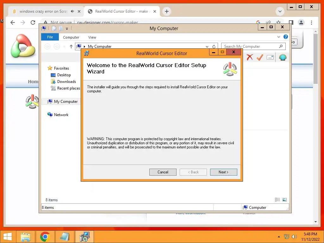Click the RealWorld logo on webpage

point(23,46)
